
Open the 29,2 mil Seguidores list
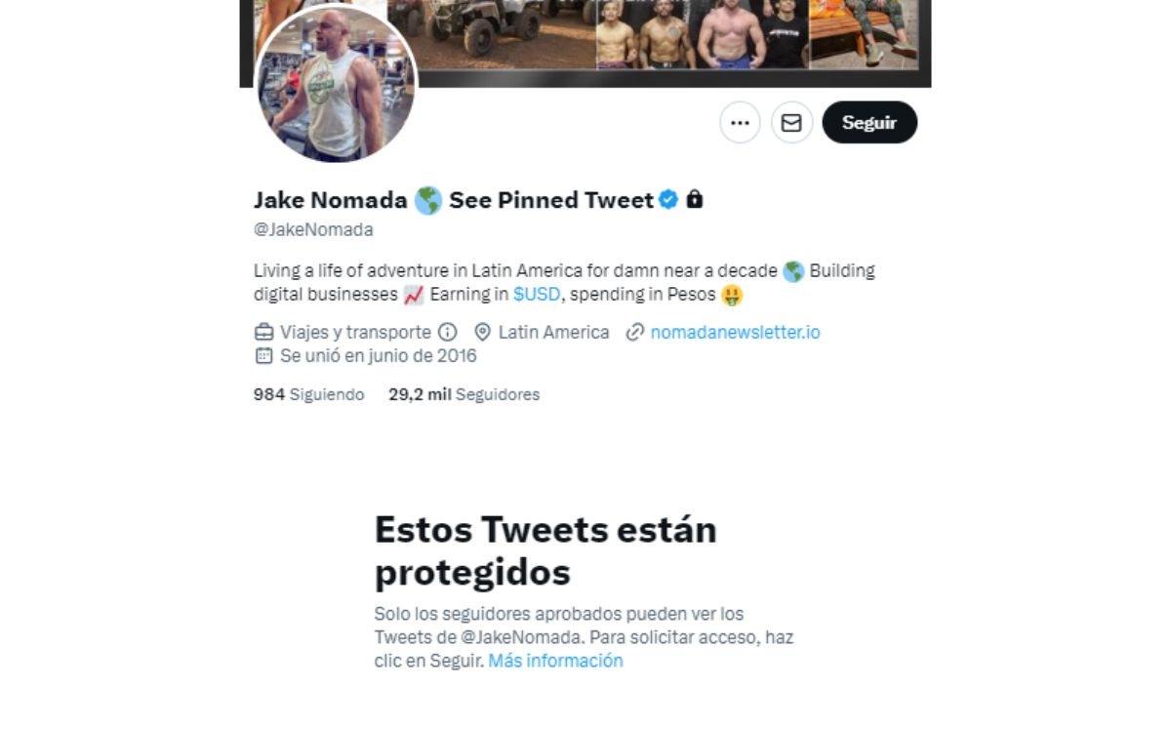pyautogui.click(x=464, y=394)
